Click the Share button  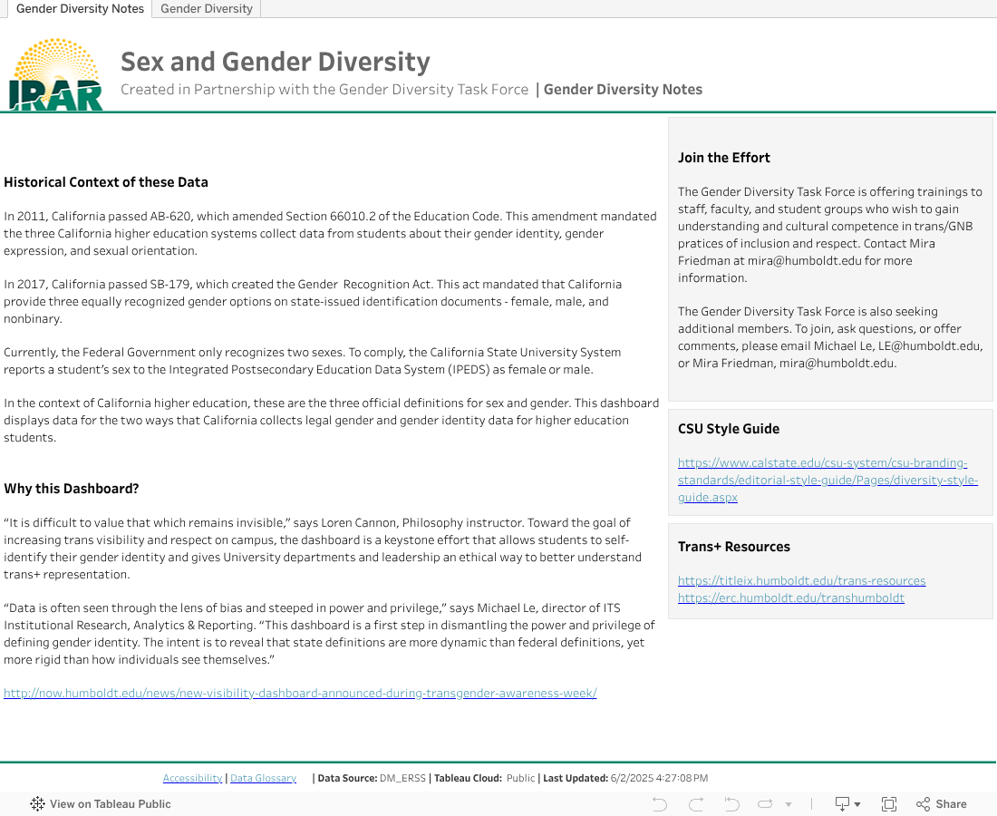pos(942,804)
